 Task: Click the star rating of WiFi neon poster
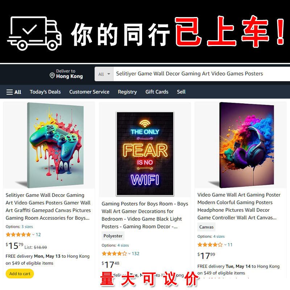pos(114,253)
